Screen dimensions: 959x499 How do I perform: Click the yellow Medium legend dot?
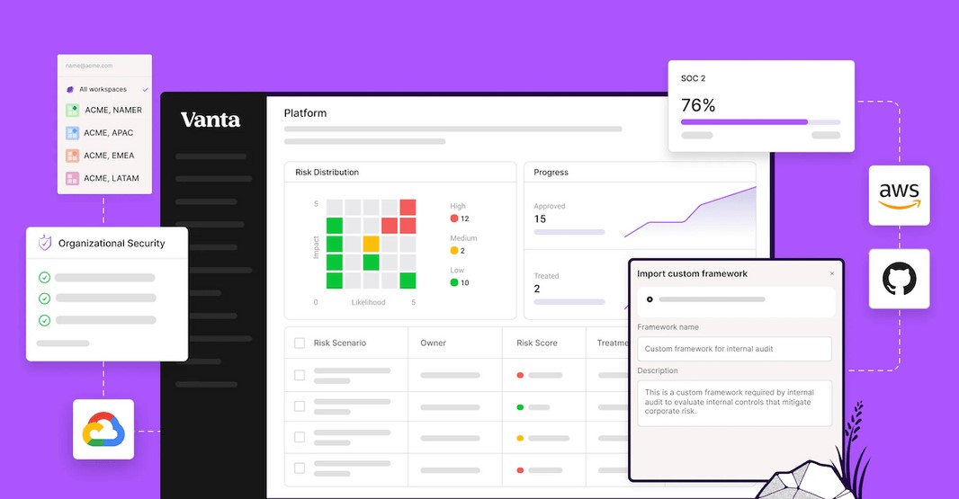[453, 251]
